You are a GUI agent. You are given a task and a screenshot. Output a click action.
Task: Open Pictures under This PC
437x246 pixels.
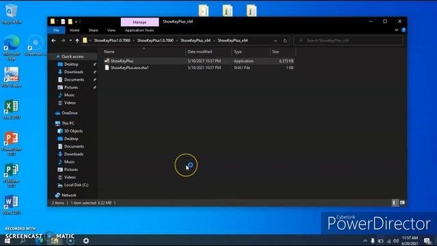71,169
